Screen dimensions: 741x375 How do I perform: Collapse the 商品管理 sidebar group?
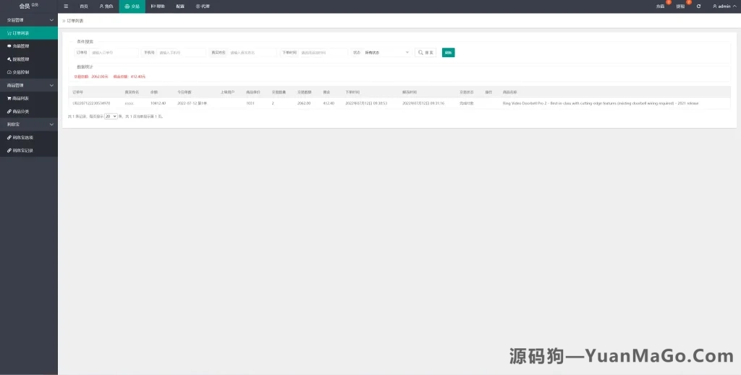(x=29, y=85)
